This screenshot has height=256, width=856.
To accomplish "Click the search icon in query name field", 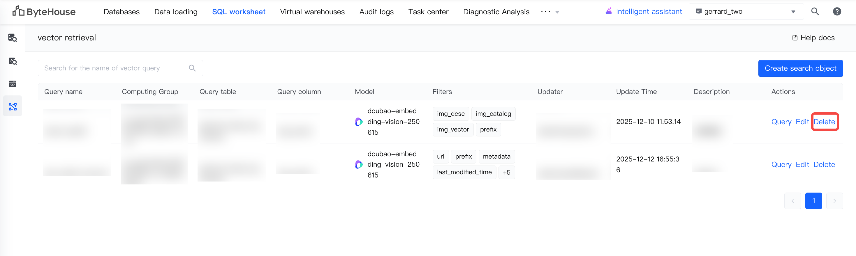I will click(192, 68).
